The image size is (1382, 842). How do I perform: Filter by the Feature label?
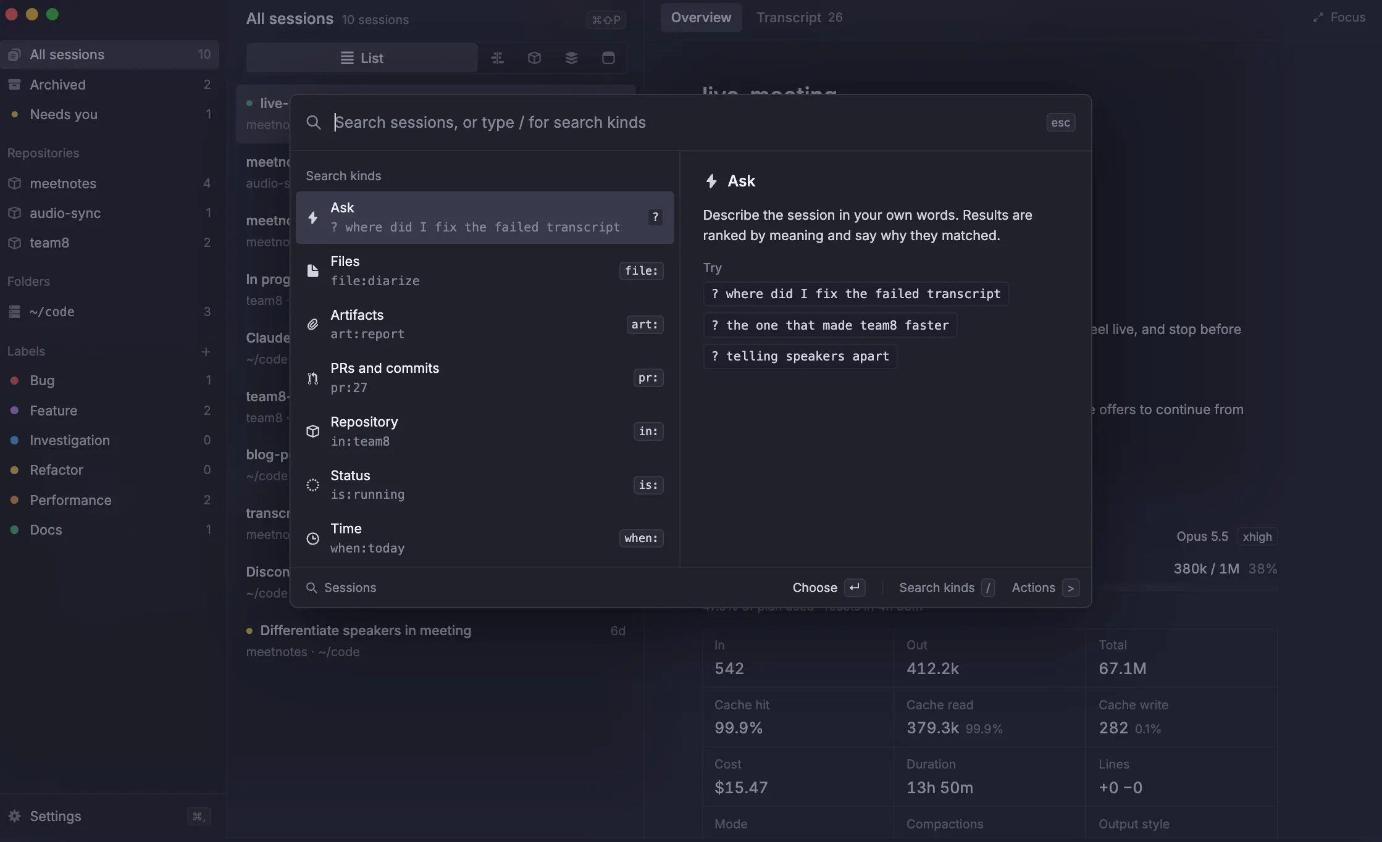coord(109,411)
